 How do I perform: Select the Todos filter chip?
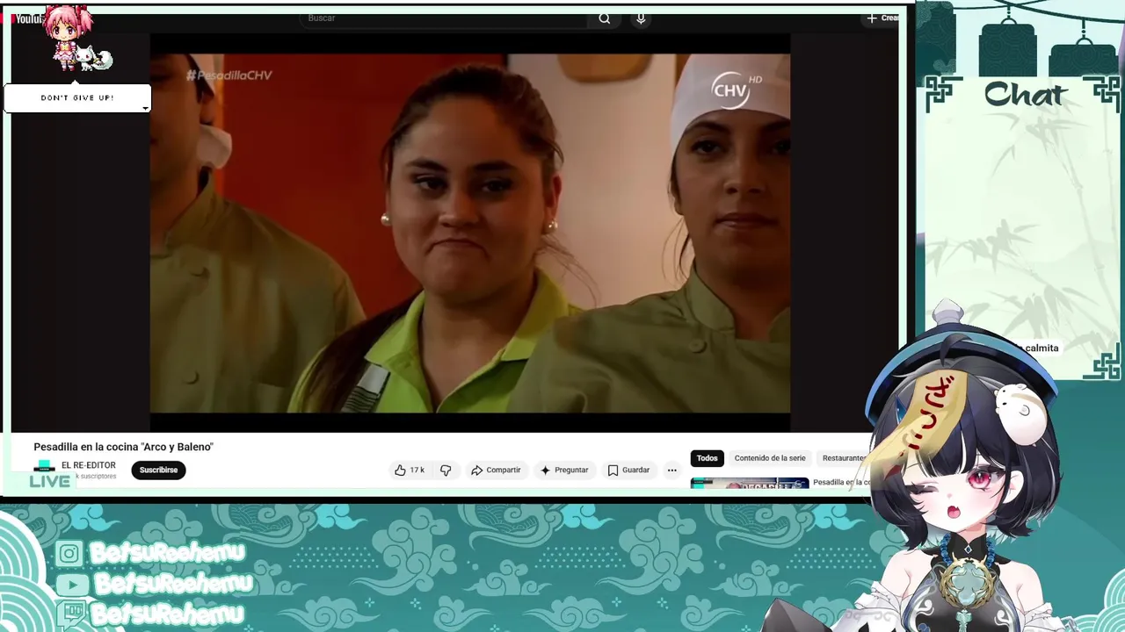708,458
